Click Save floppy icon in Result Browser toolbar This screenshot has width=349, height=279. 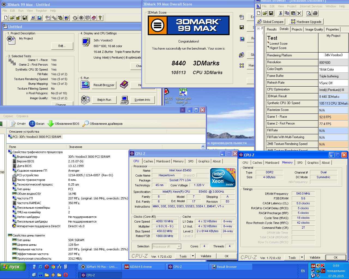coord(271,13)
